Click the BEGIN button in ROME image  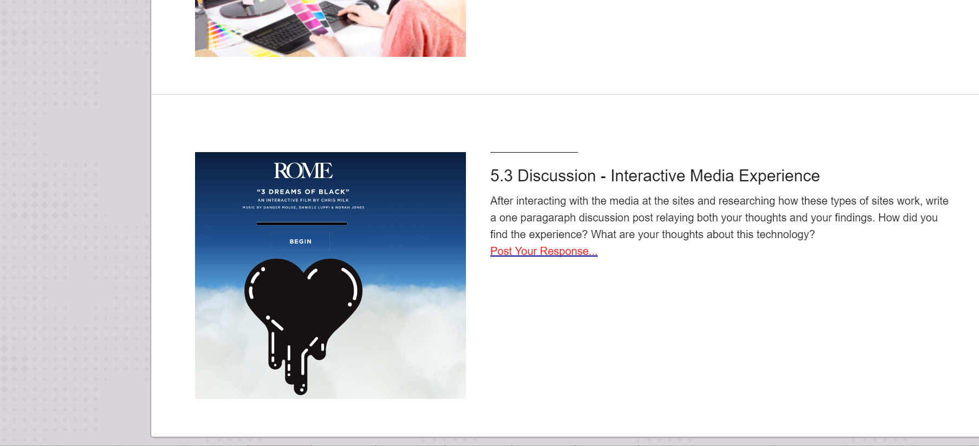click(300, 241)
